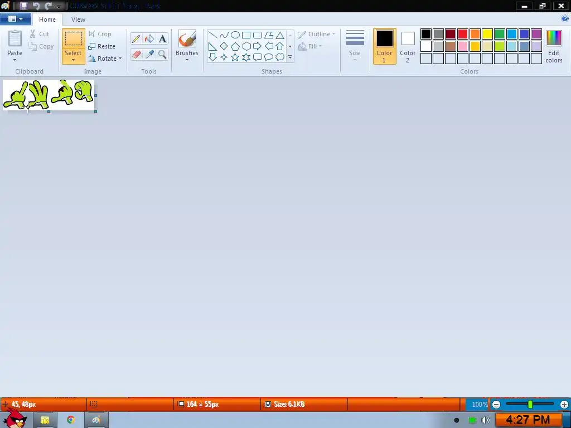Choose the Oval shape
This screenshot has height=428, width=571.
[x=235, y=35]
